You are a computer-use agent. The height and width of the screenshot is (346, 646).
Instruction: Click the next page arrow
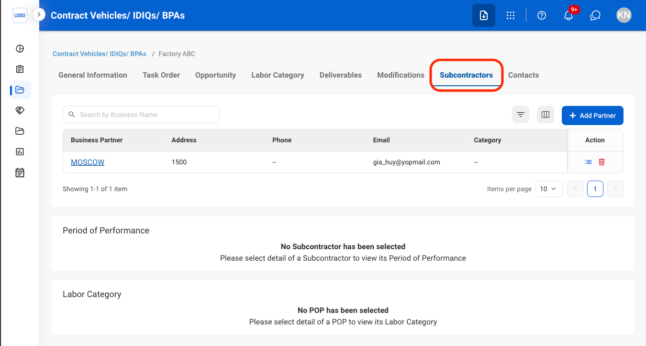coord(615,189)
